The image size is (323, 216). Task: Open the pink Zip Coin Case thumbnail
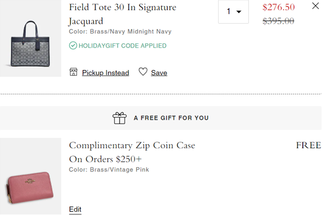tap(31, 176)
